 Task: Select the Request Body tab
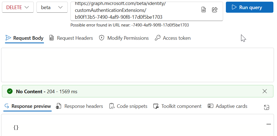click(24, 38)
